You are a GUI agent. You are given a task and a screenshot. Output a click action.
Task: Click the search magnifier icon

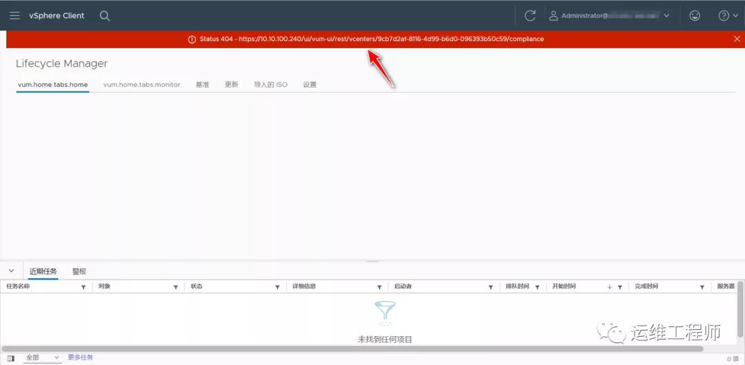(105, 16)
